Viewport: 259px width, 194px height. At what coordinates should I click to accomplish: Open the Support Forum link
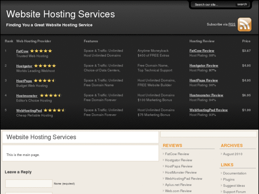point(234,192)
